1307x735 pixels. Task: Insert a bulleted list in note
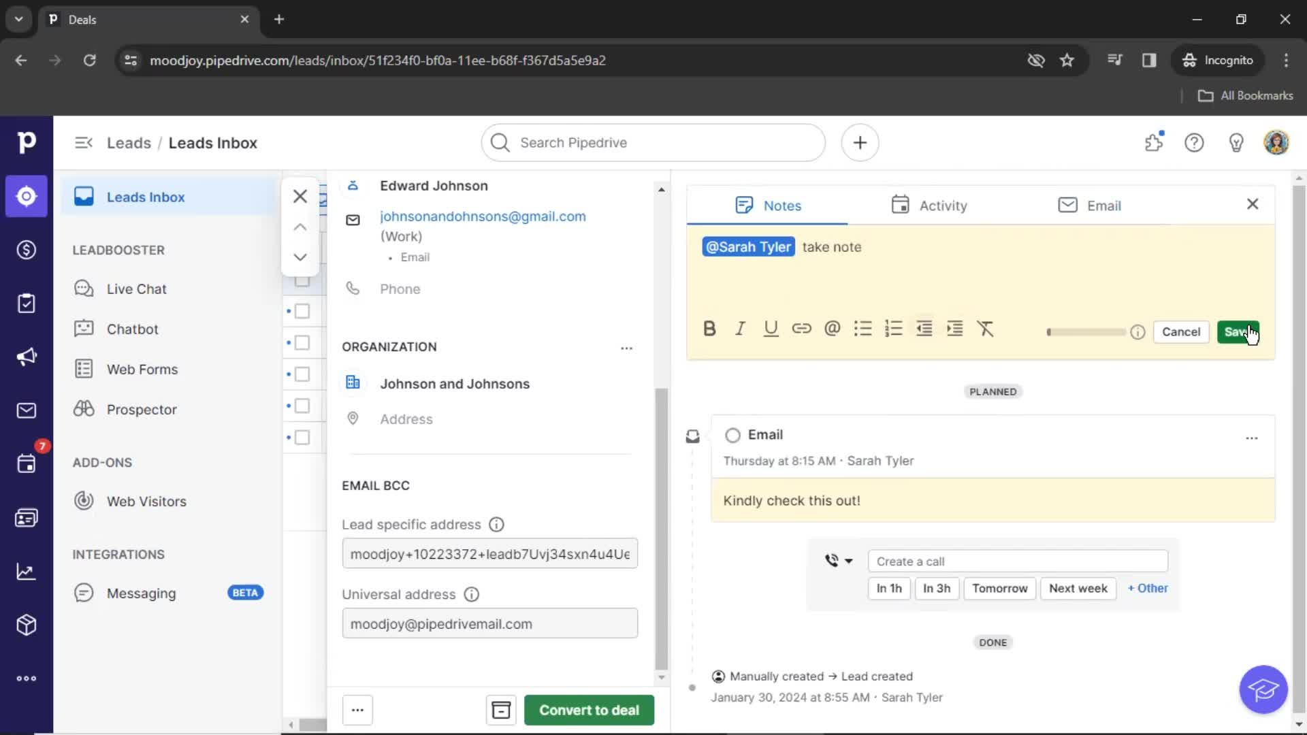[862, 329]
